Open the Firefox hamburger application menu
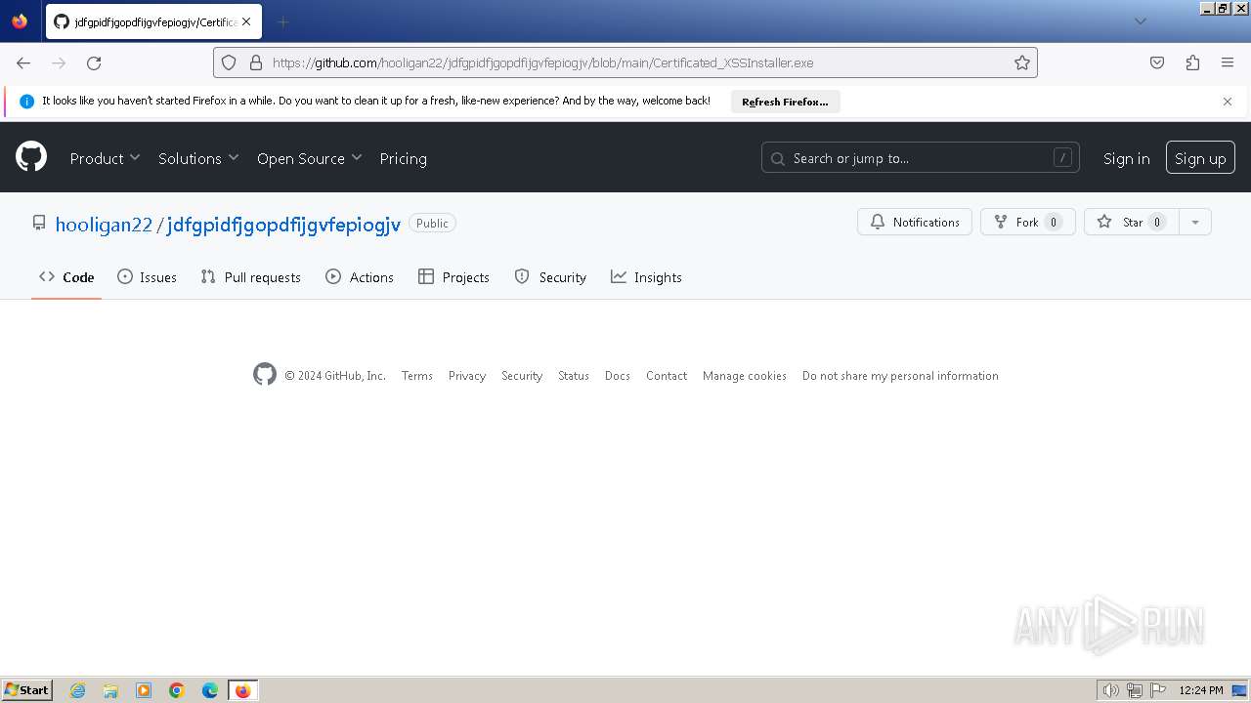 (x=1228, y=62)
